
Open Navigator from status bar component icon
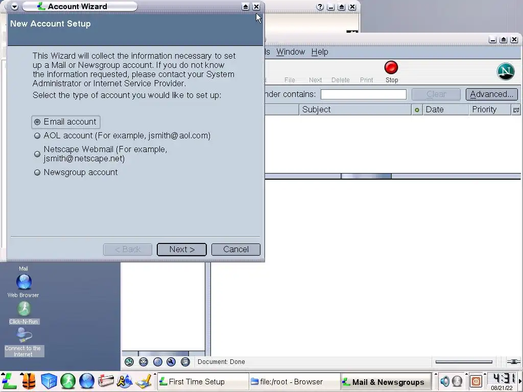129,362
